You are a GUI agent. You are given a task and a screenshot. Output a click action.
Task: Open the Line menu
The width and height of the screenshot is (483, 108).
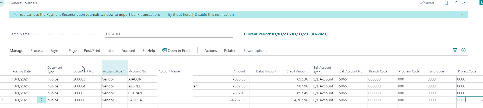(x=111, y=51)
